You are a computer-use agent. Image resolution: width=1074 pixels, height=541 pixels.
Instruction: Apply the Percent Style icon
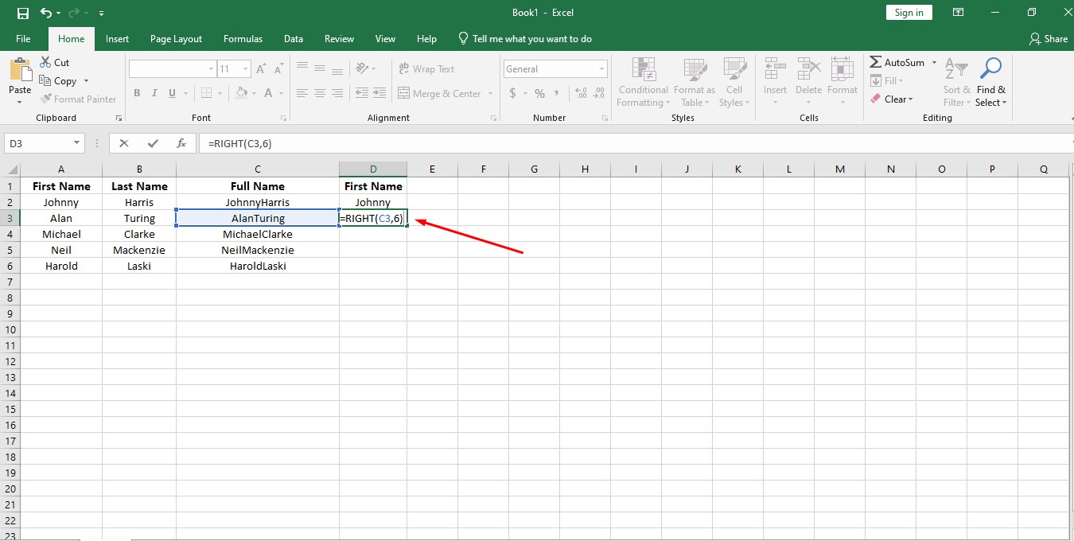tap(538, 93)
